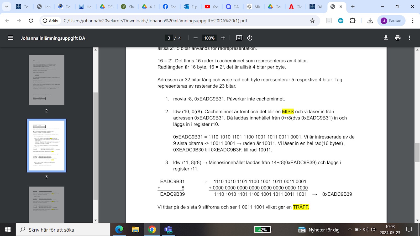The width and height of the screenshot is (420, 236).
Task: Reload the current page
Action: click(x=31, y=21)
